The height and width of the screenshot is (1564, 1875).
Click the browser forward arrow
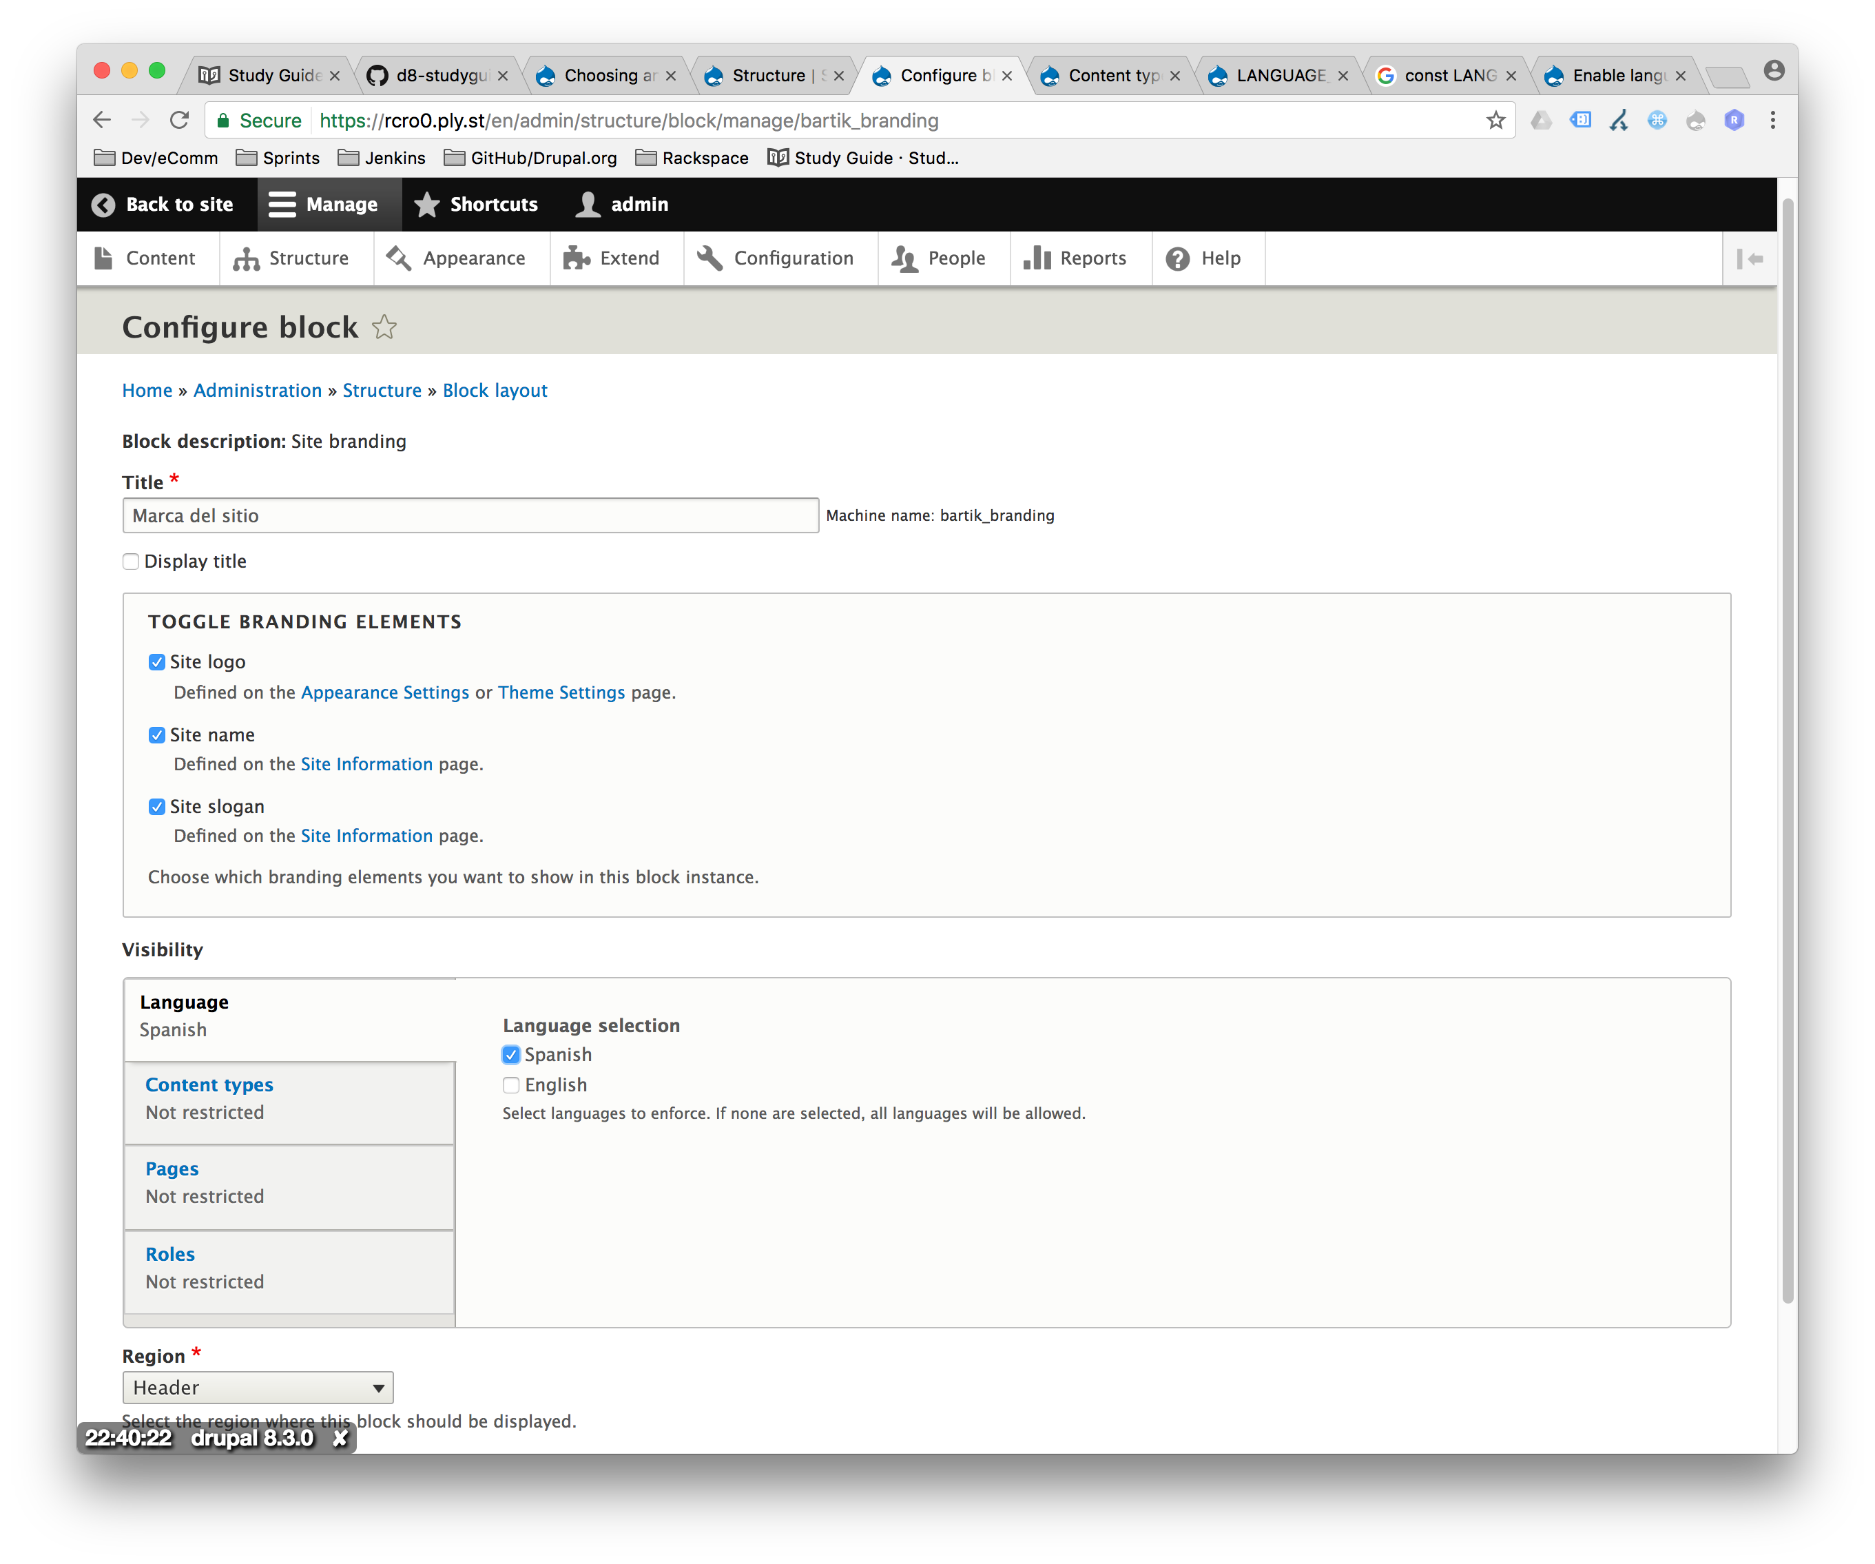141,120
